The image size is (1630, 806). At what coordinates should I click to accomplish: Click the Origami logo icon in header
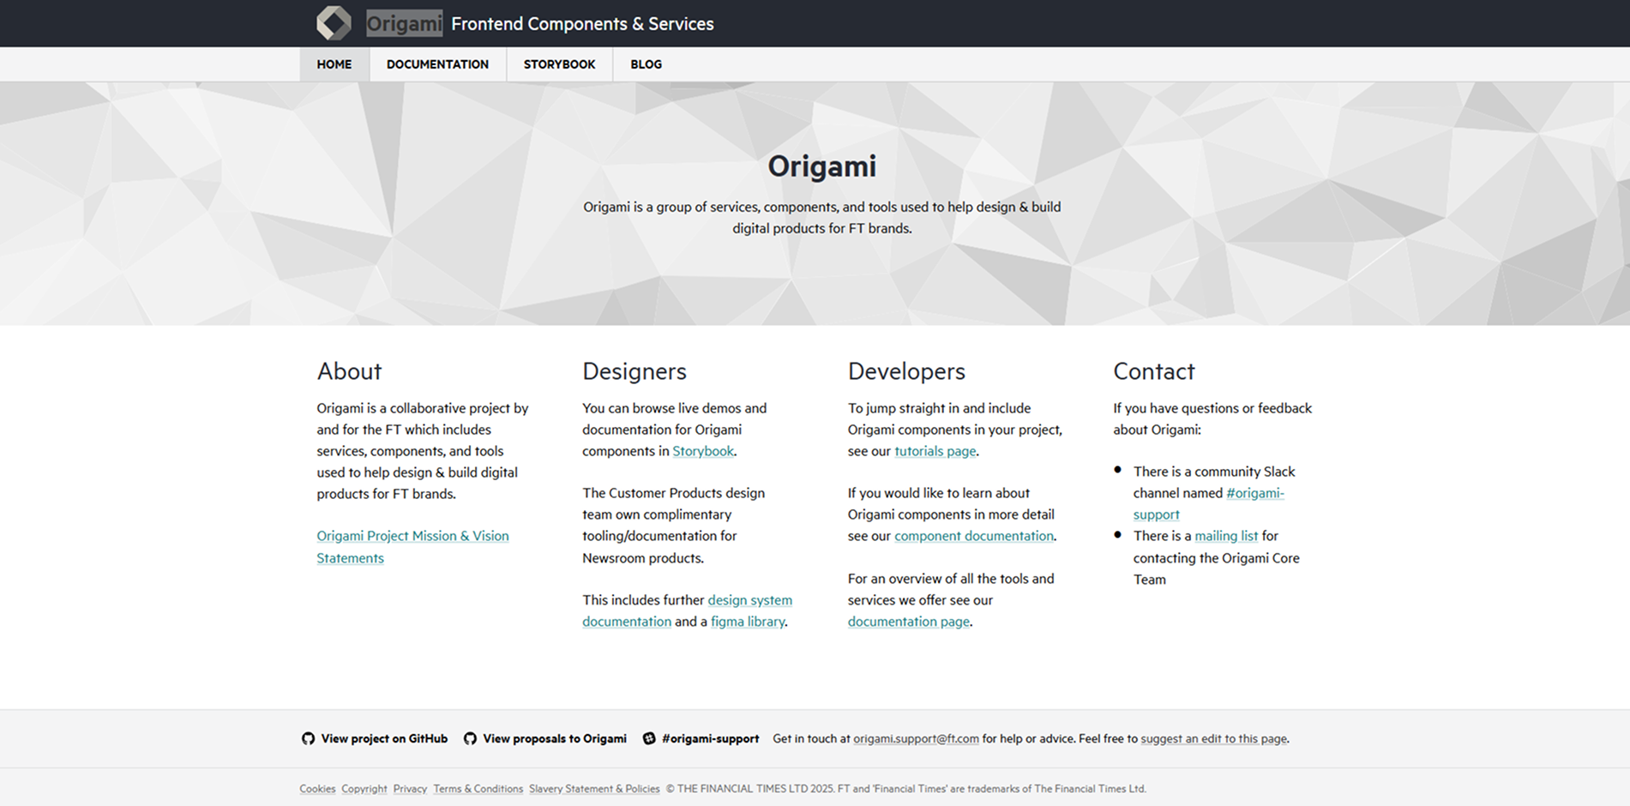[334, 23]
